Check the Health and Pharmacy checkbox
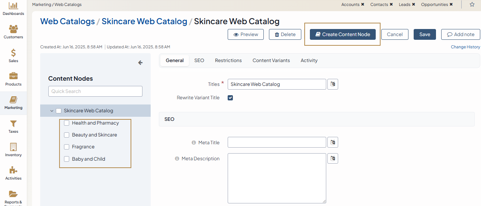 point(67,123)
